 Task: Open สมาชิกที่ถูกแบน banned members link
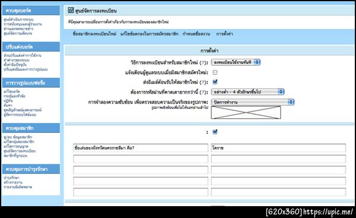(15, 156)
